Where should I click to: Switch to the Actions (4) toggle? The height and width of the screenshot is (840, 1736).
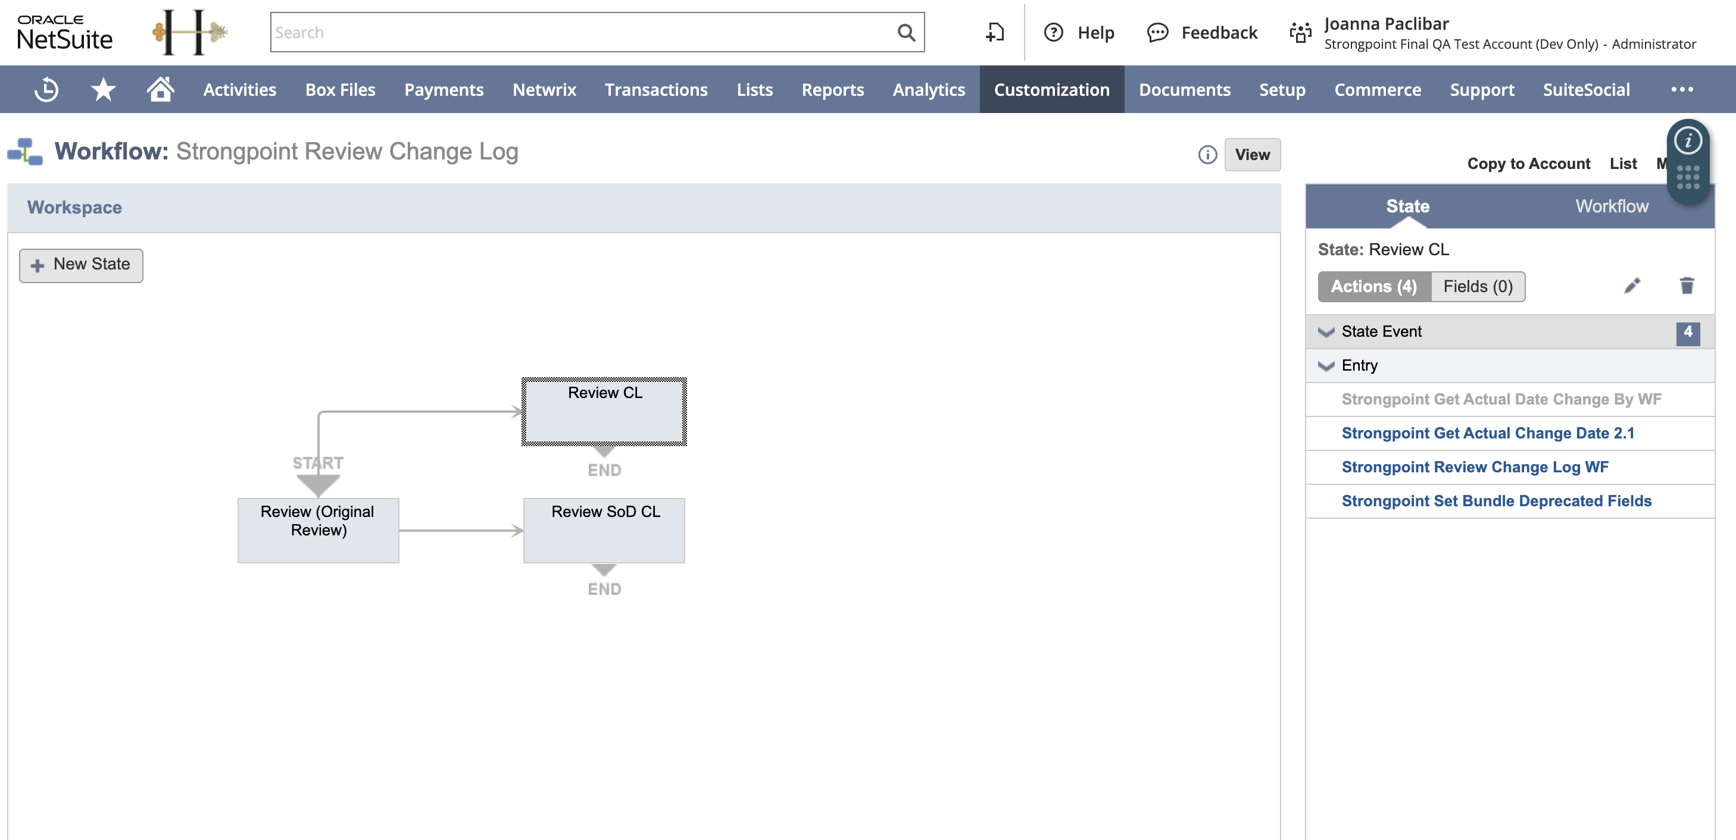pos(1373,286)
